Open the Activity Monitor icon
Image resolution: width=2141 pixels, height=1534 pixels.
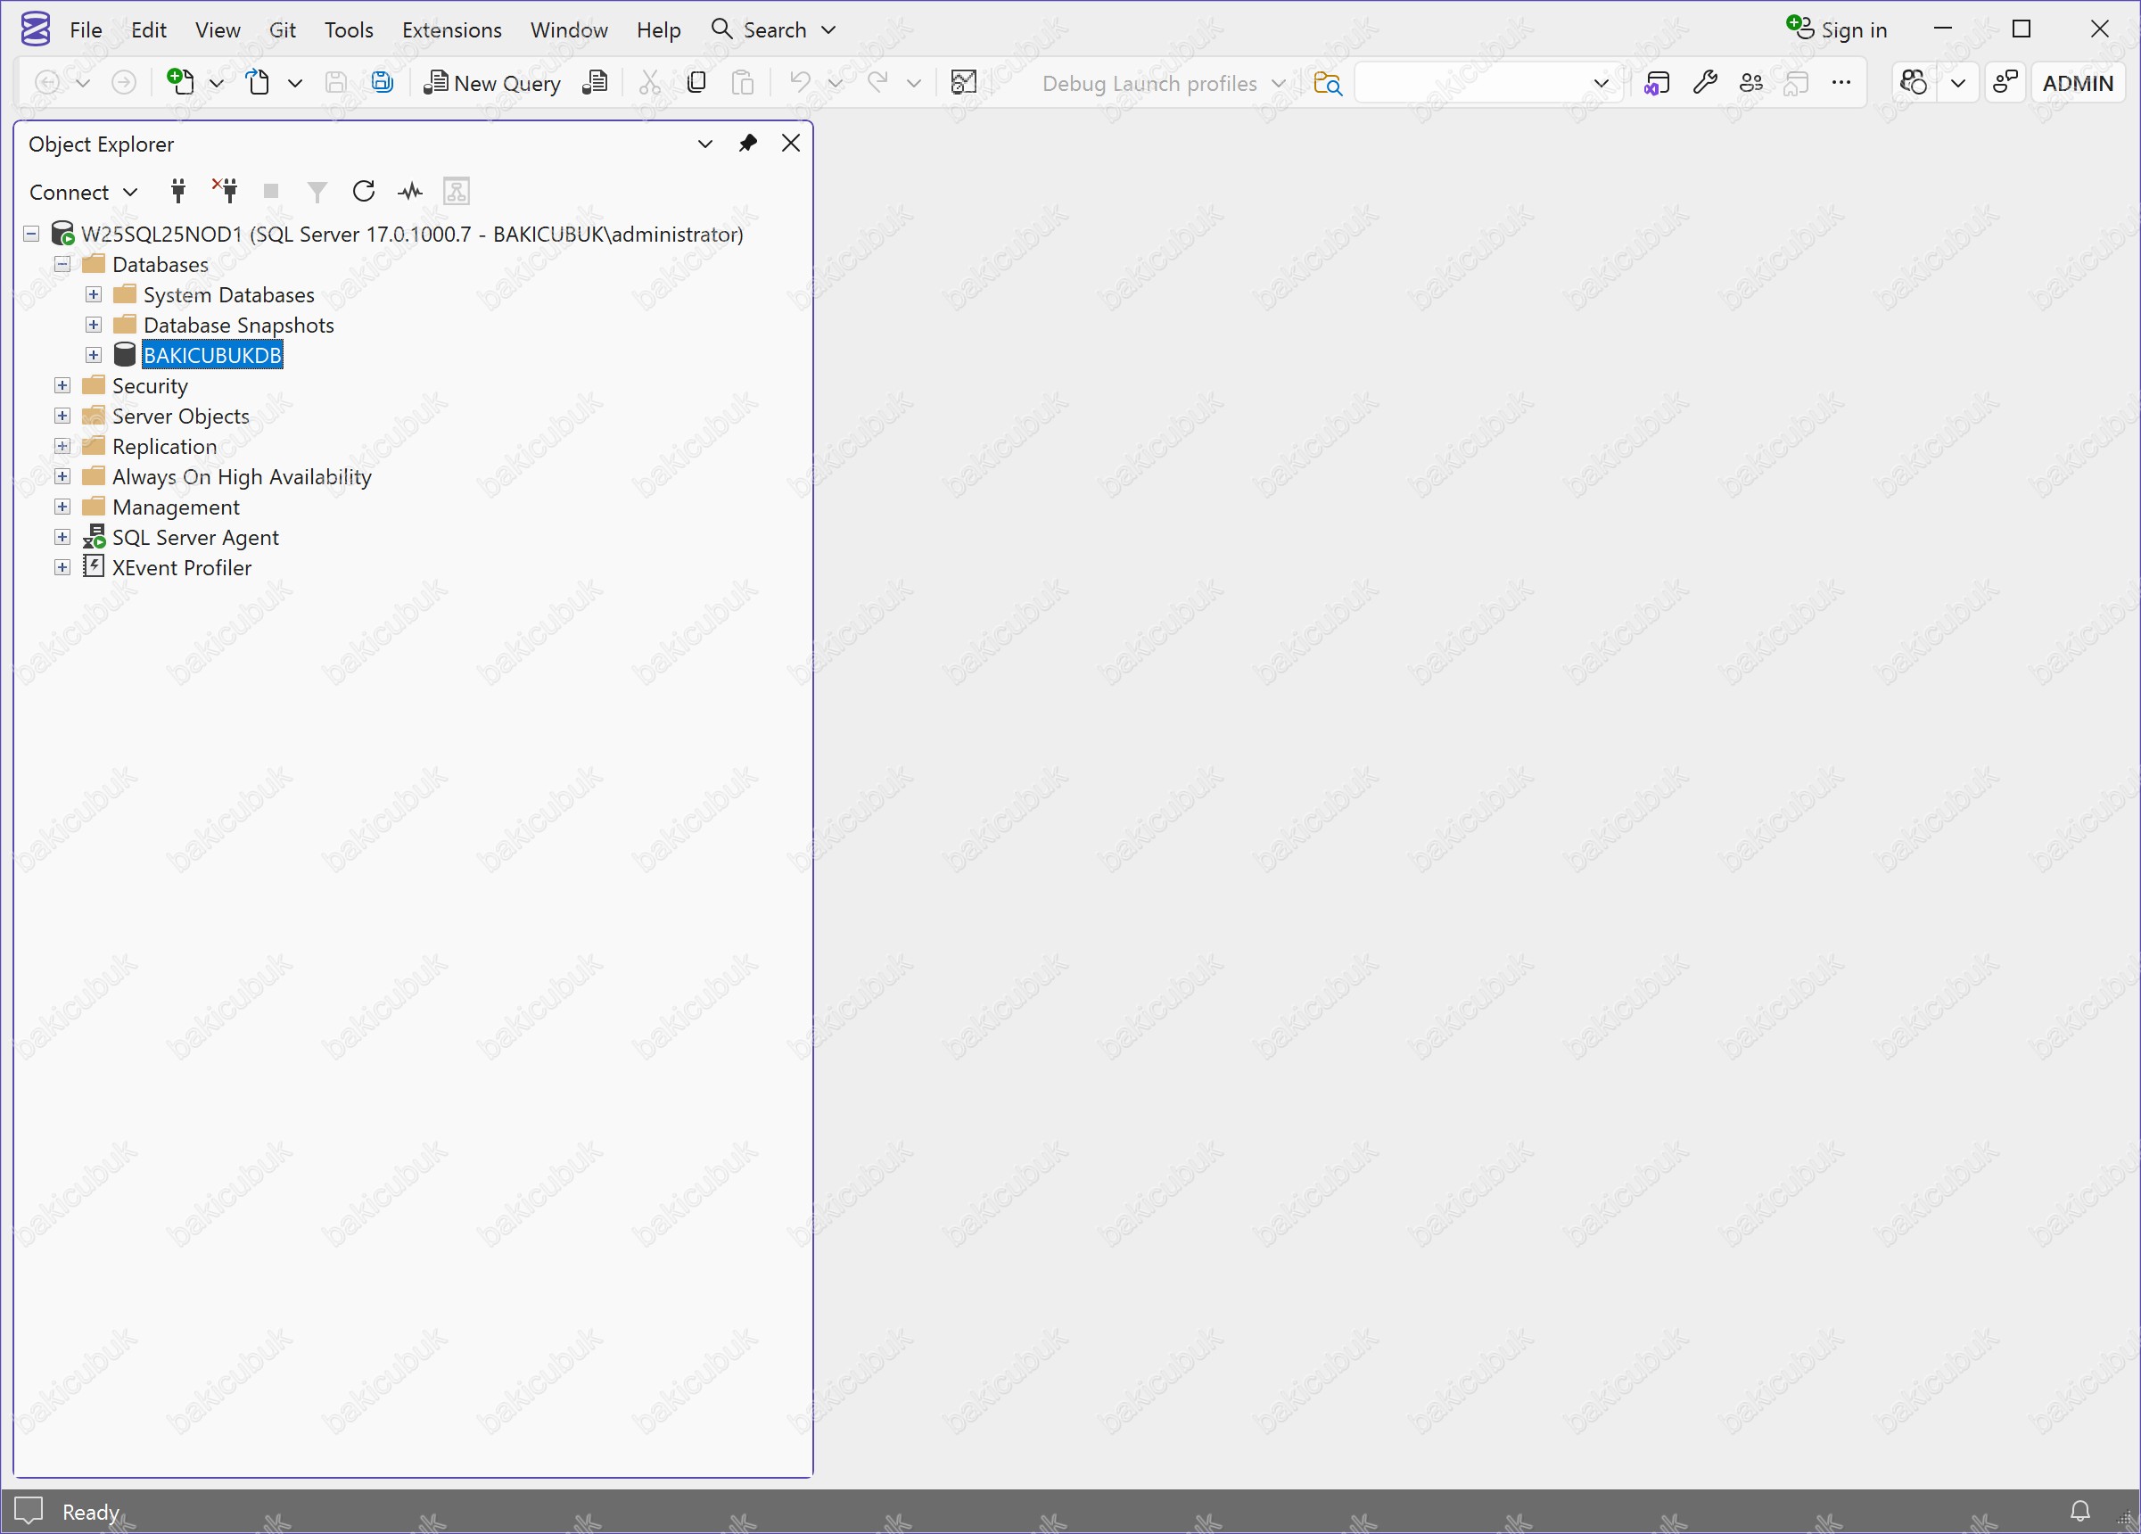coord(409,192)
